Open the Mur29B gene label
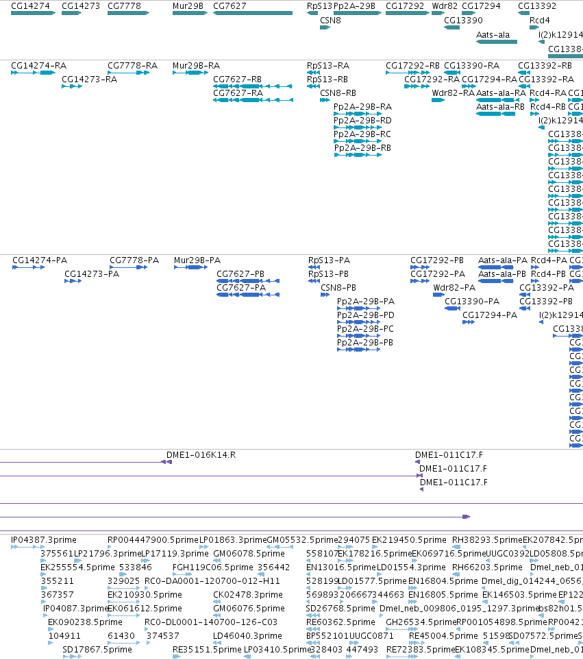583x660 pixels. (188, 6)
